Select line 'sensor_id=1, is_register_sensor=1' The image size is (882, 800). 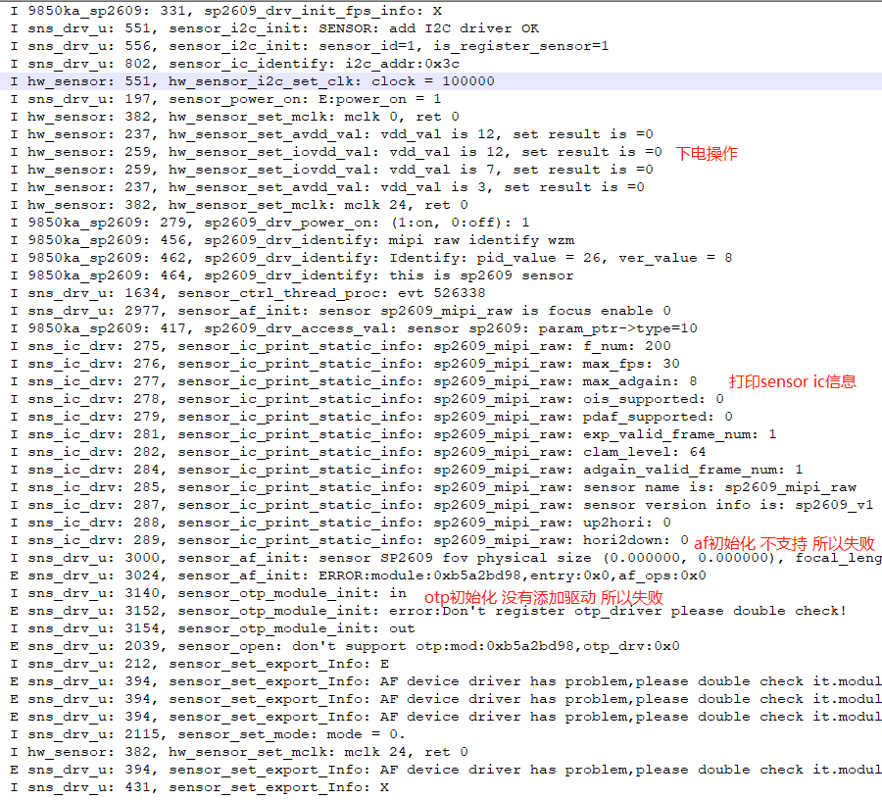point(310,45)
